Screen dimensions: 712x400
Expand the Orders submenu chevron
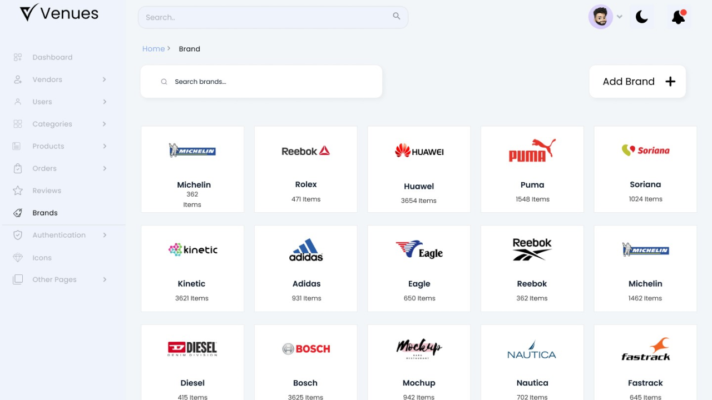104,168
